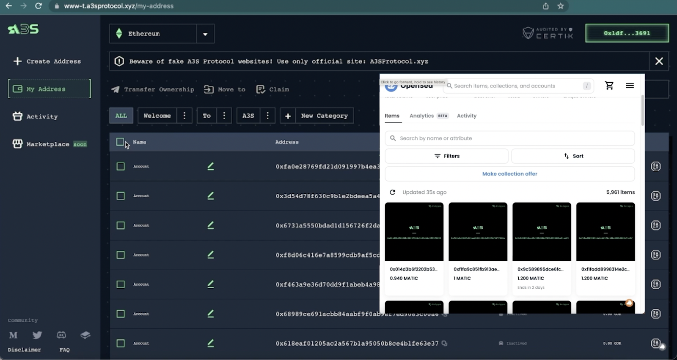Check the first Account row checkbox

click(x=121, y=166)
